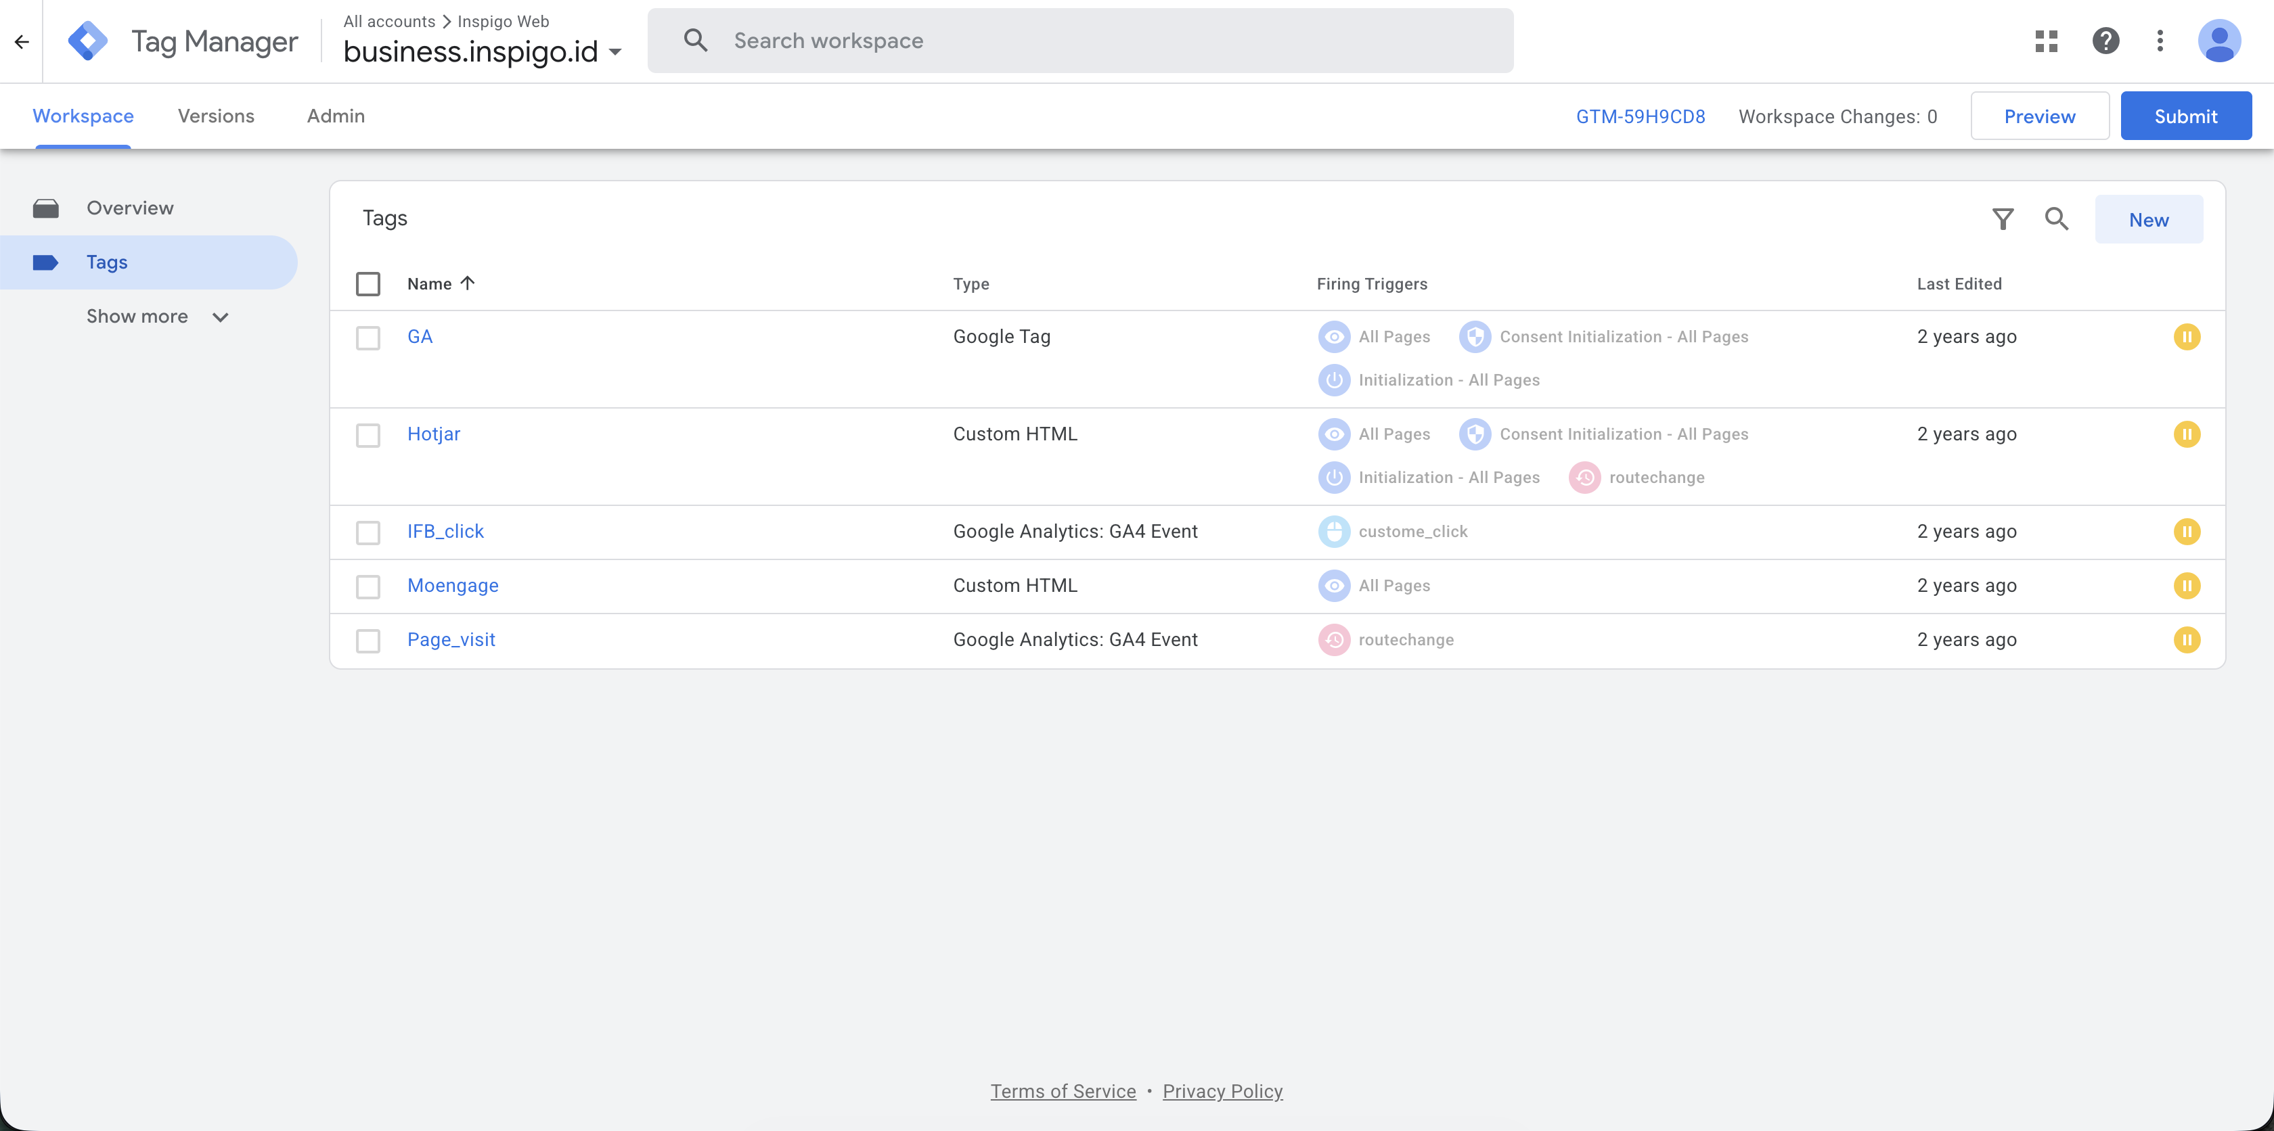Click All Pages trigger icon in GA row
The height and width of the screenshot is (1131, 2274).
[1334, 337]
